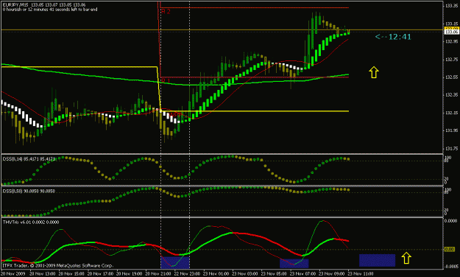Click the ITFX Trader copyright text
This screenshot has width=460, height=277.
58,265
